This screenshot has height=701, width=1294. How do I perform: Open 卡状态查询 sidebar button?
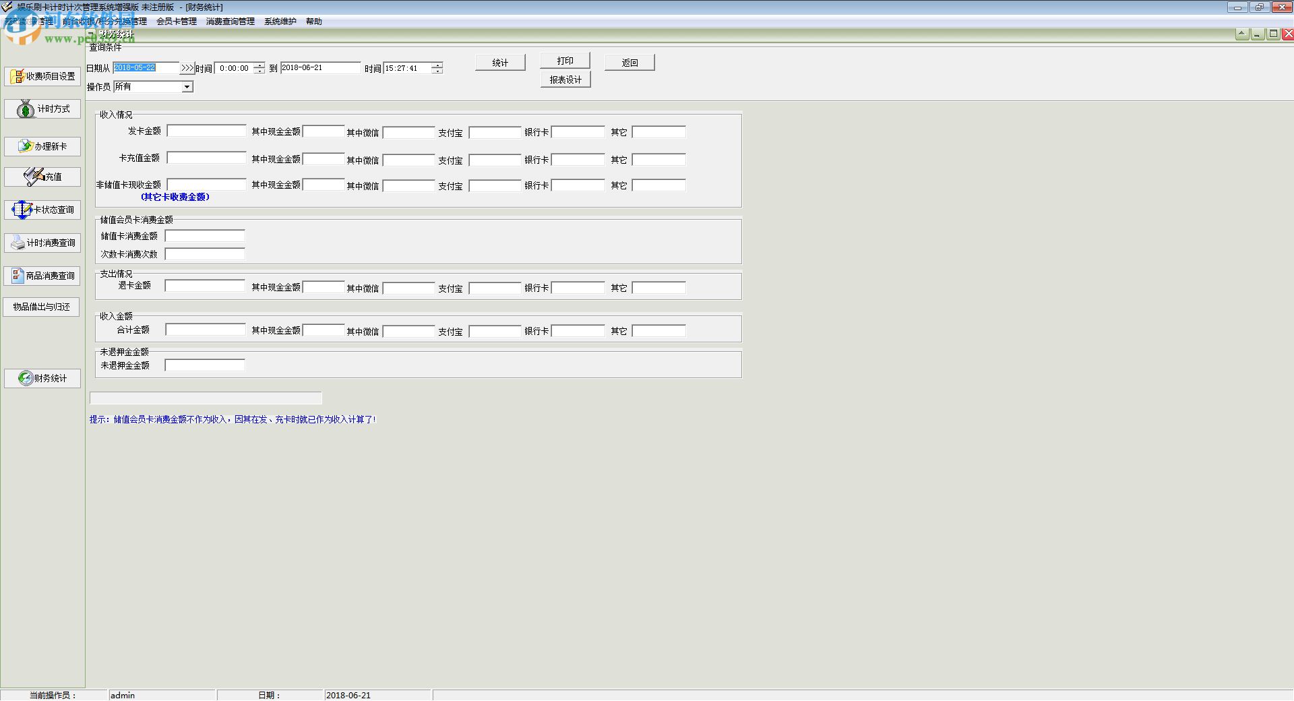click(42, 210)
